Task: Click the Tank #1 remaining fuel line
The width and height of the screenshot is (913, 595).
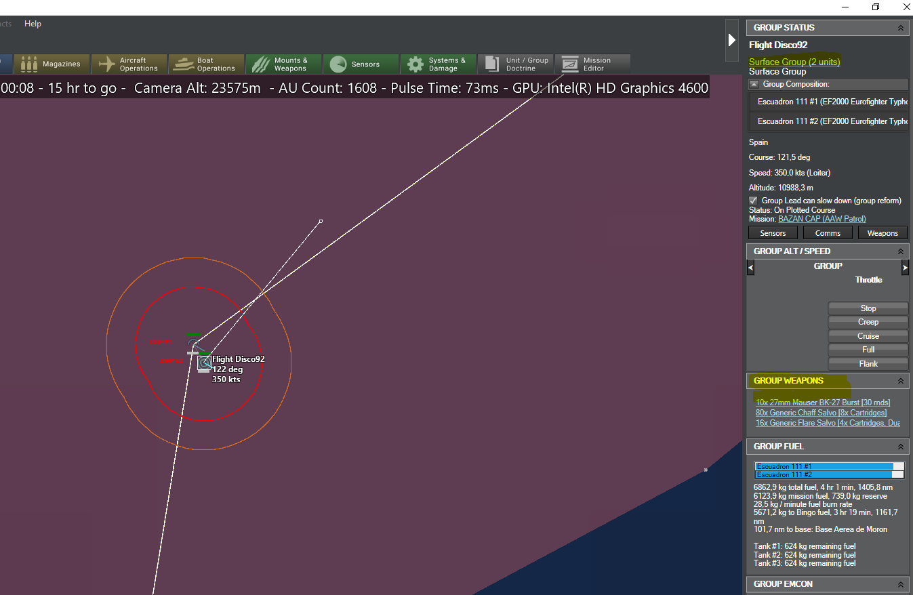Action: pyautogui.click(x=805, y=546)
